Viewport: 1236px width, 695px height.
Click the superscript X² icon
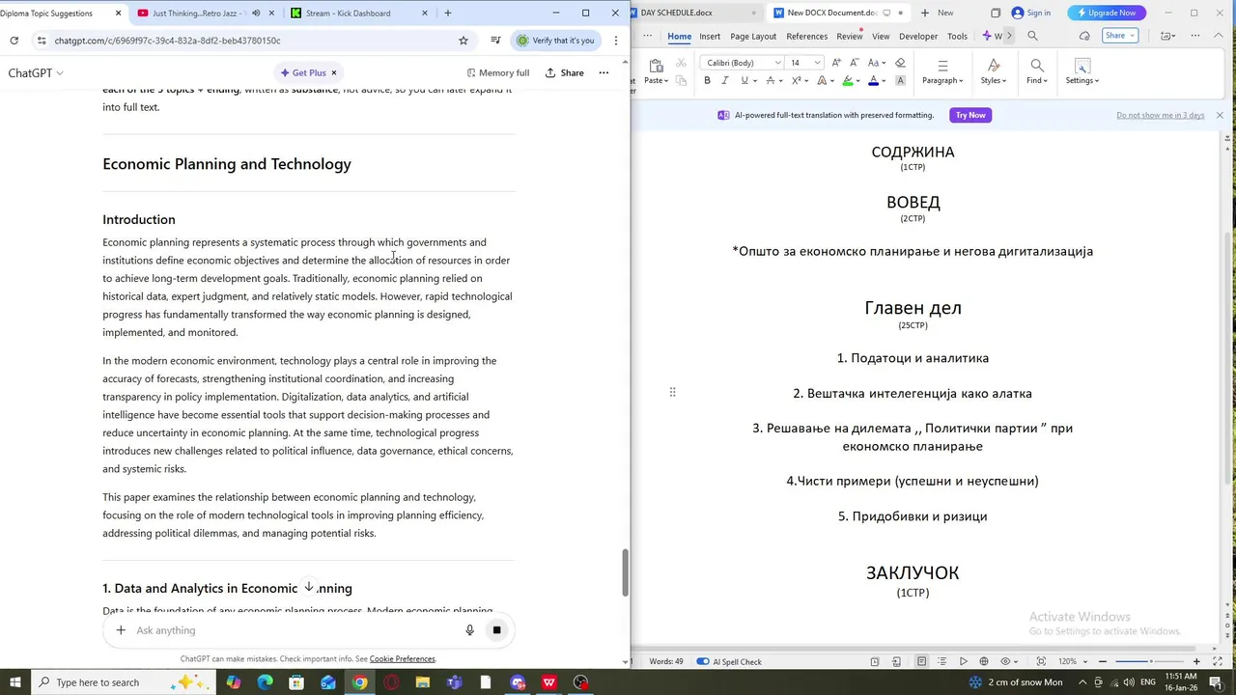pos(797,81)
